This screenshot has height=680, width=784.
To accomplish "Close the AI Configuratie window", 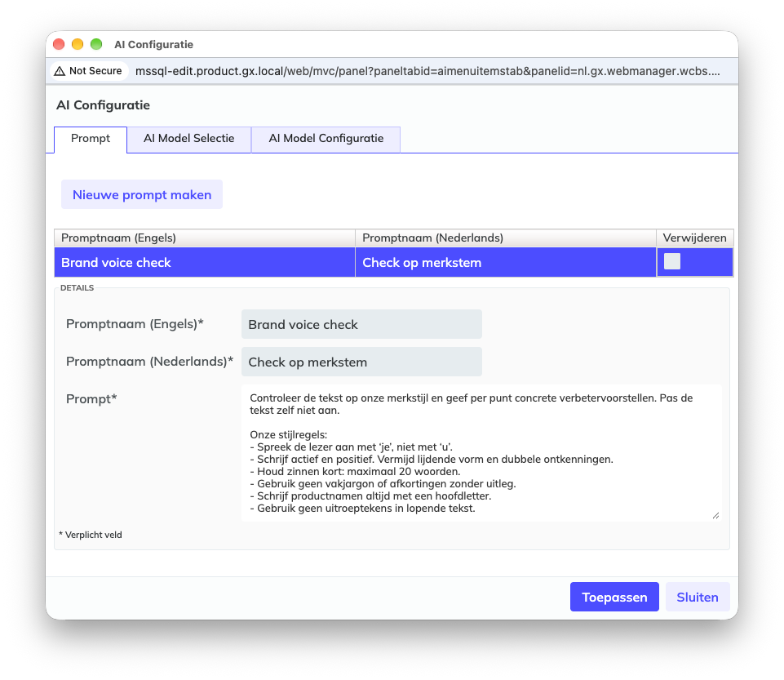I will pos(59,44).
